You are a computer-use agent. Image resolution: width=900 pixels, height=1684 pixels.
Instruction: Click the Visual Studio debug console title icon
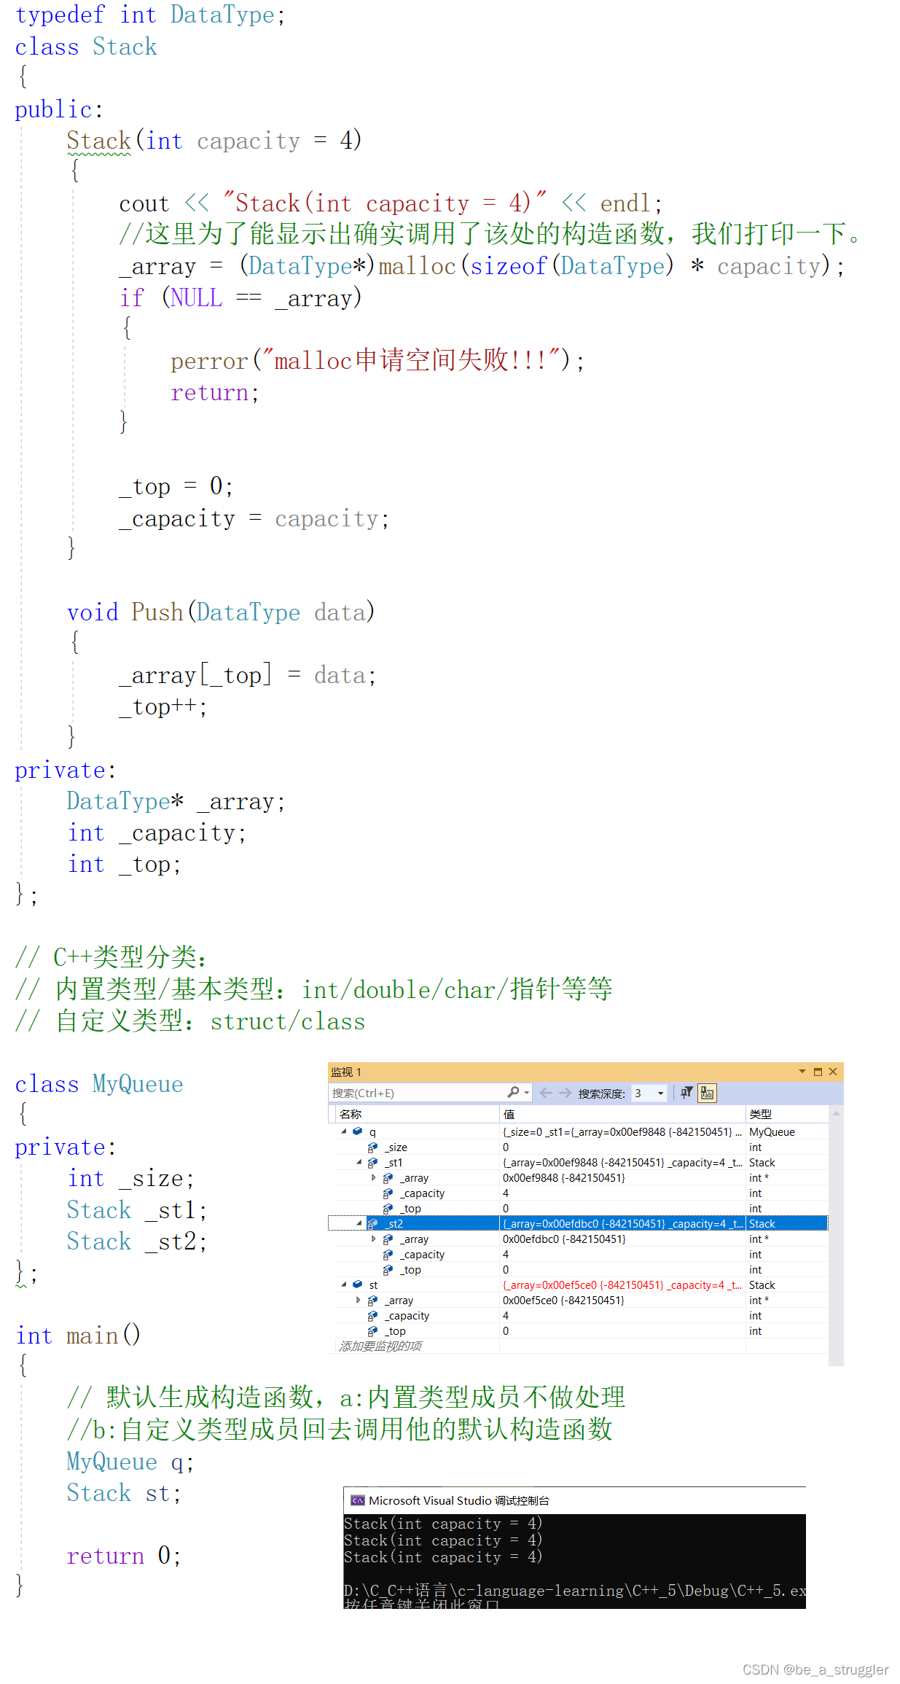coord(357,1500)
